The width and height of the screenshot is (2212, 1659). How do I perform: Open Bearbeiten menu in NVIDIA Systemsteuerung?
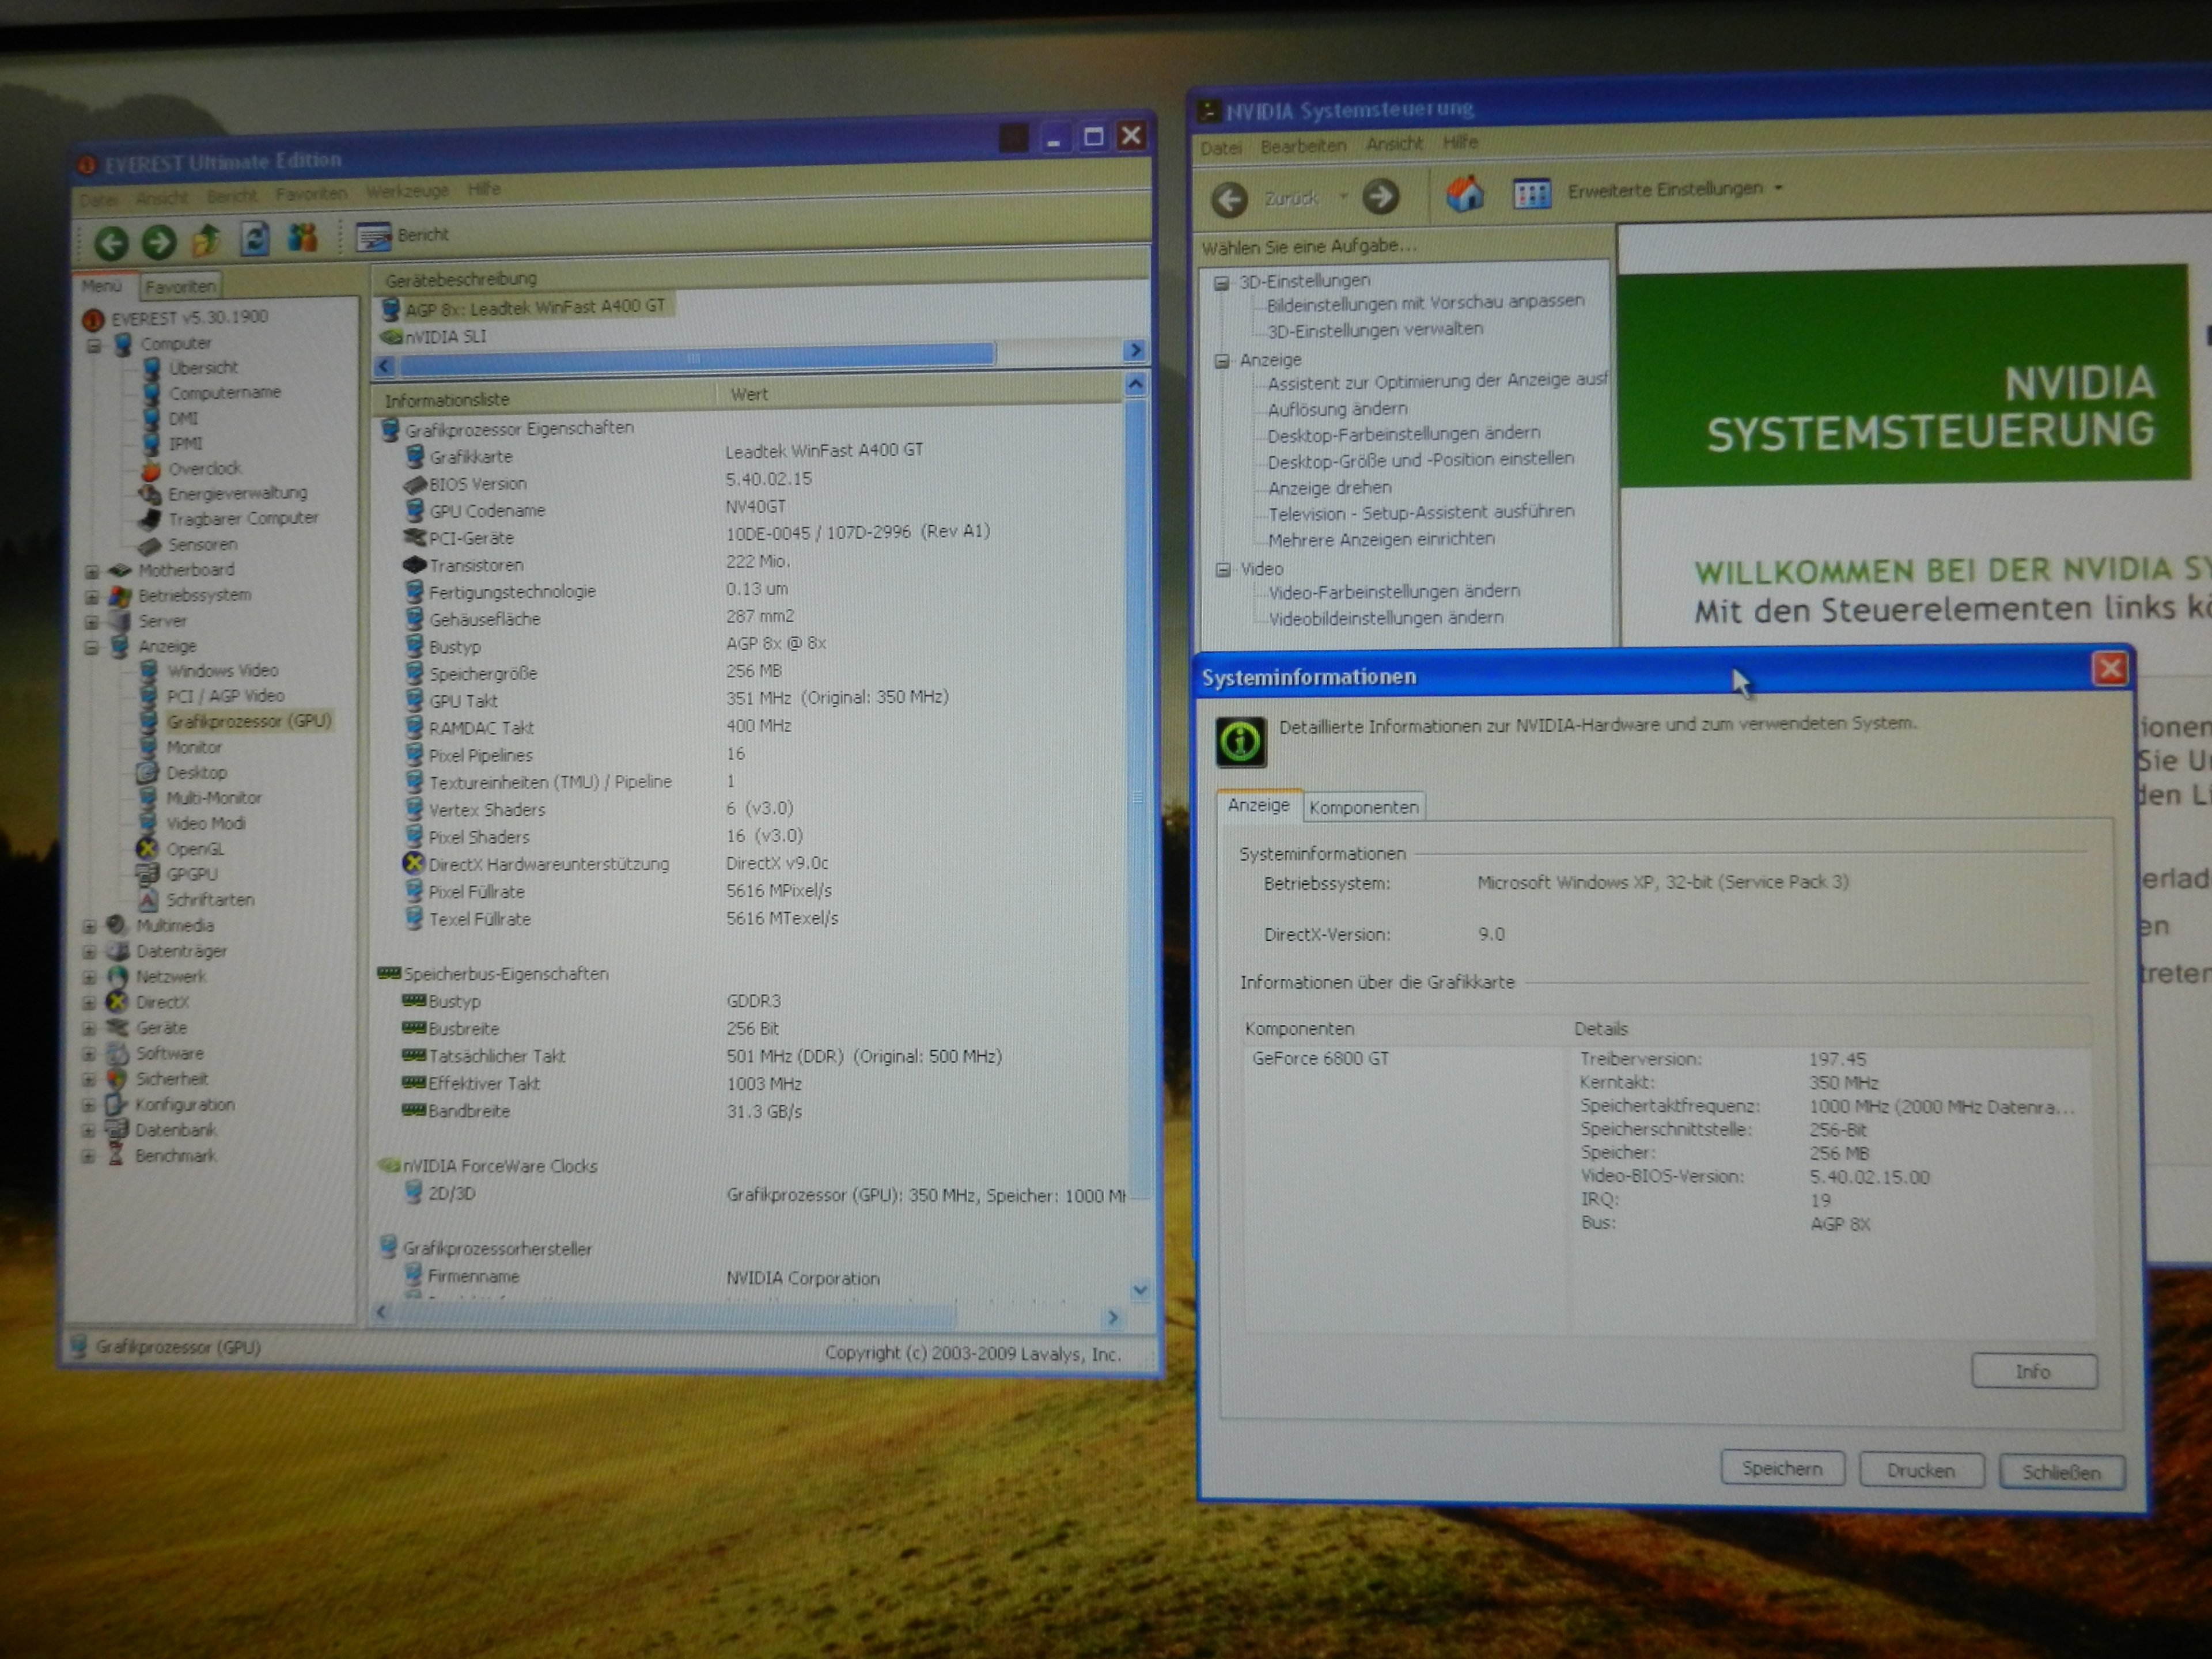coord(1303,146)
